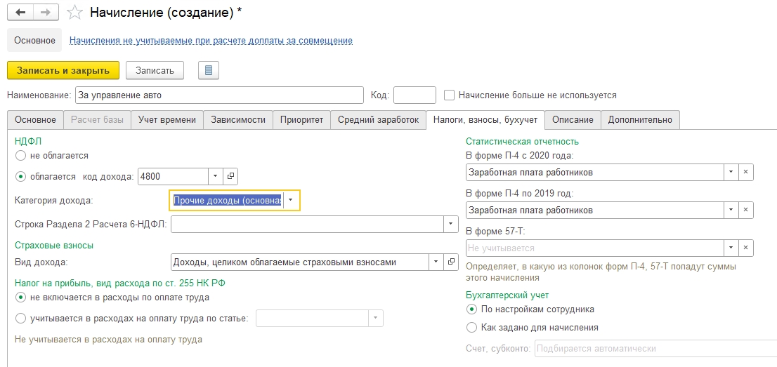Open the insurance income type form icon
The width and height of the screenshot is (777, 367).
(x=452, y=262)
